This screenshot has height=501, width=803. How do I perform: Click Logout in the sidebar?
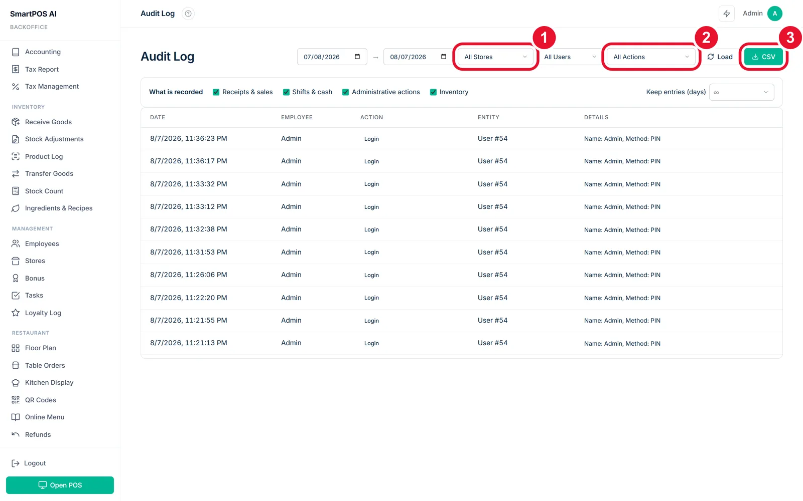pyautogui.click(x=35, y=463)
